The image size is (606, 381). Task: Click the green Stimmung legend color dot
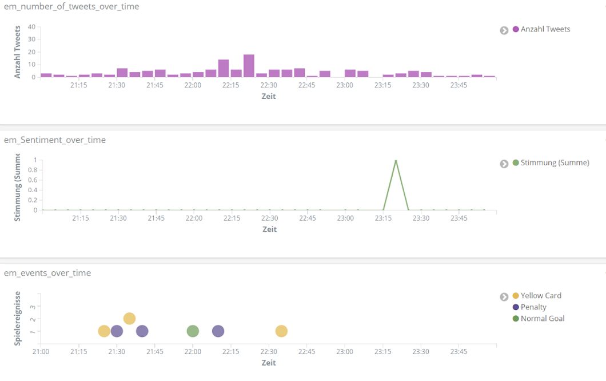coord(516,163)
